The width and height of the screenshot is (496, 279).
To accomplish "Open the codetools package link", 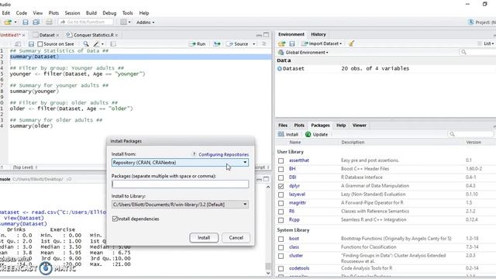I will tap(299, 268).
